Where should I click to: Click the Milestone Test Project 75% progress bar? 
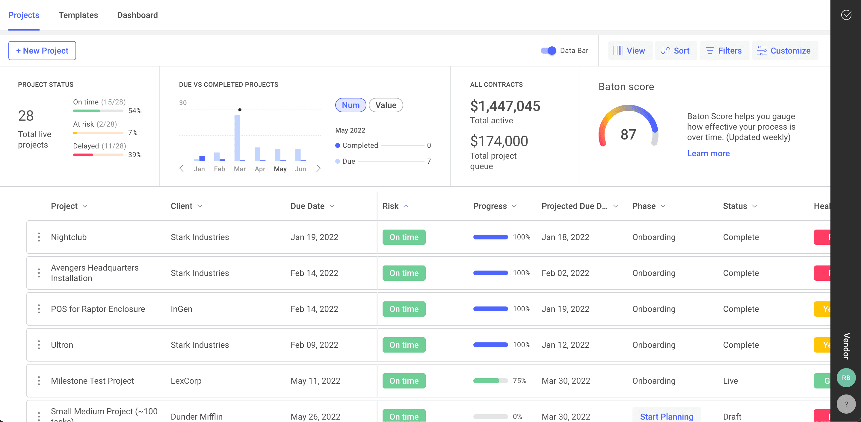(490, 381)
